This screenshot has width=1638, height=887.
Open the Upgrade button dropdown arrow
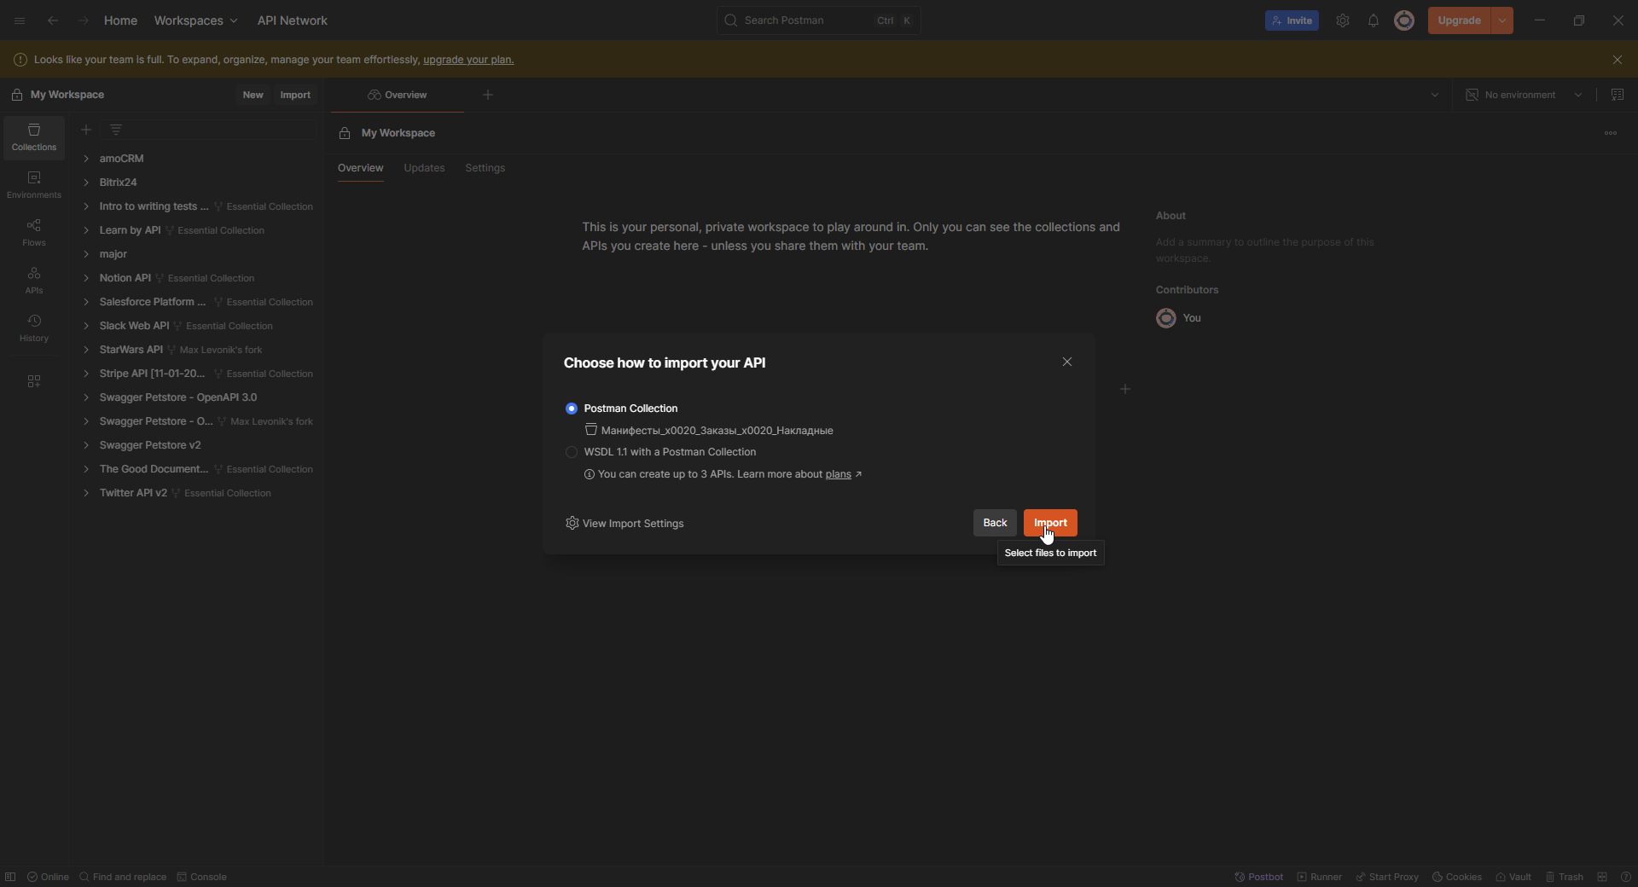(x=1501, y=20)
